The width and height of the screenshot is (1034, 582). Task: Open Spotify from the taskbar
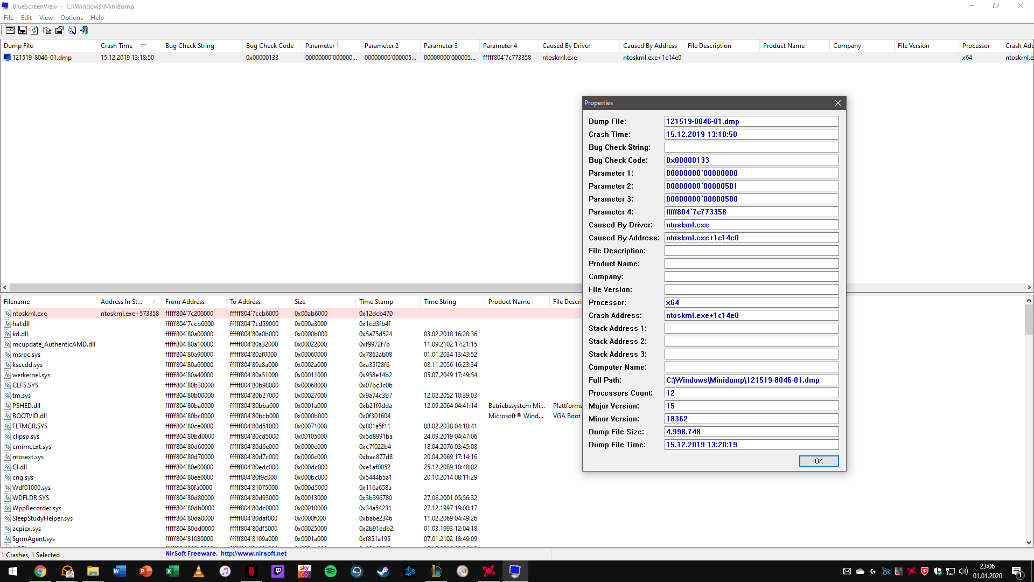click(x=330, y=571)
